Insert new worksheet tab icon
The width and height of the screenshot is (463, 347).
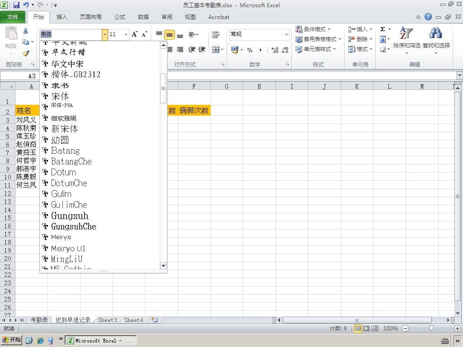pyautogui.click(x=155, y=320)
